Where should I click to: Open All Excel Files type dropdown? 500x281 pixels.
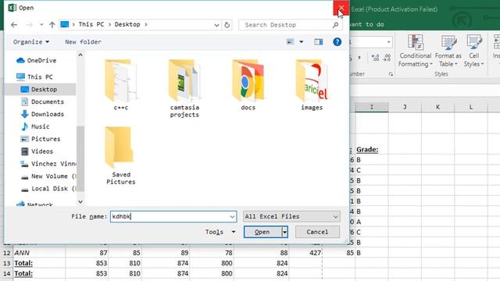click(291, 217)
